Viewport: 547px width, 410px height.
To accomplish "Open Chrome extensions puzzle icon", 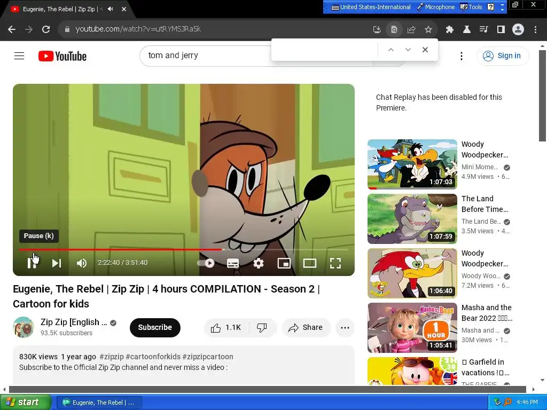I will pyautogui.click(x=449, y=29).
